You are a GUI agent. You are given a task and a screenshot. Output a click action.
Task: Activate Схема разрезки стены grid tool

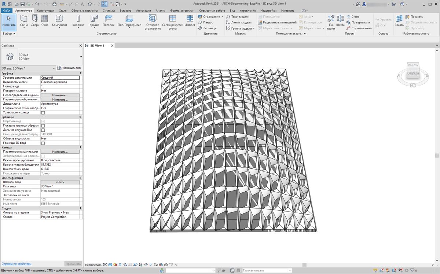click(x=172, y=23)
